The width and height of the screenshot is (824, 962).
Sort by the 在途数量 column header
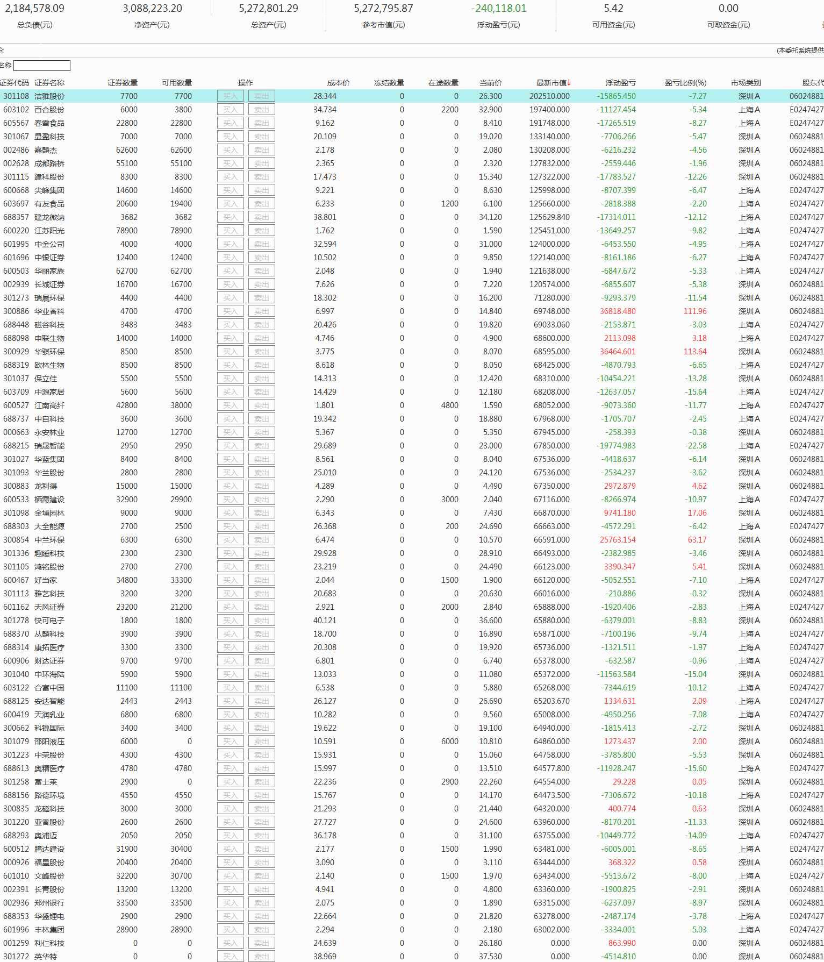tap(443, 83)
